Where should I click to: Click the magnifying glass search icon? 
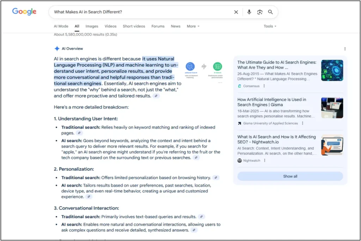click(270, 12)
